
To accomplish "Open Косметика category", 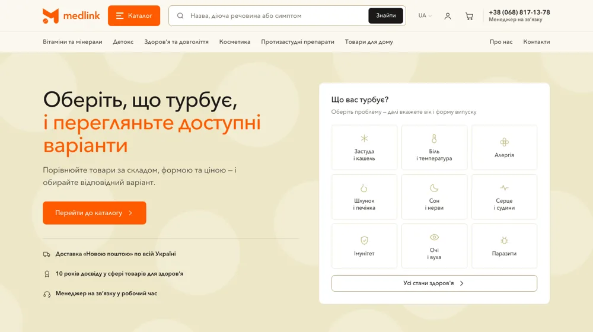I will click(x=235, y=42).
